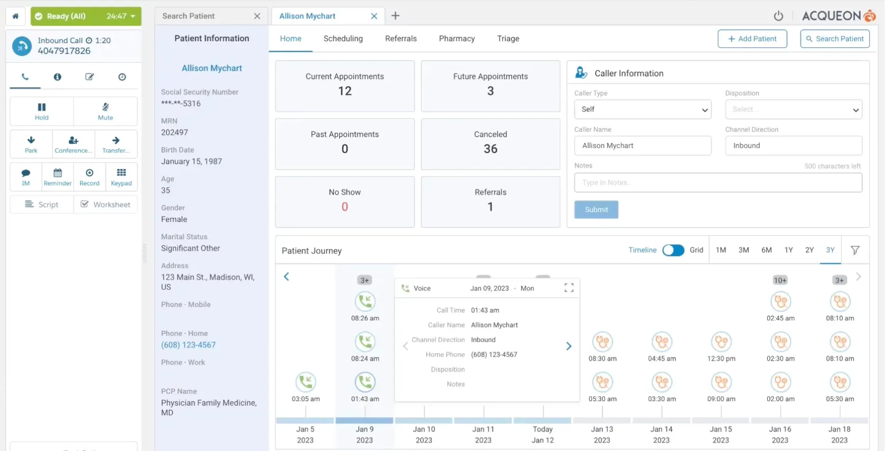Expand voice call detail to fullscreen

pyautogui.click(x=569, y=288)
